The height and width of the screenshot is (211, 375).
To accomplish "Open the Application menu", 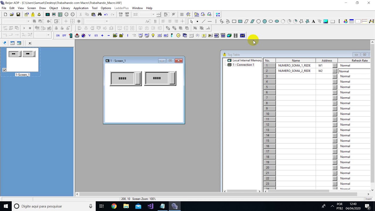I will pos(81,8).
